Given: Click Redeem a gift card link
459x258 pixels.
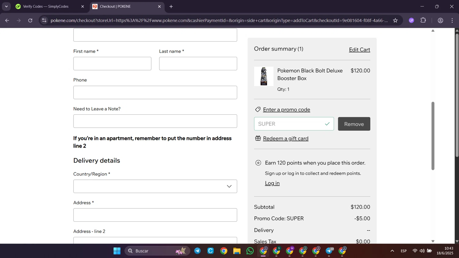Looking at the screenshot, I should click(x=285, y=138).
